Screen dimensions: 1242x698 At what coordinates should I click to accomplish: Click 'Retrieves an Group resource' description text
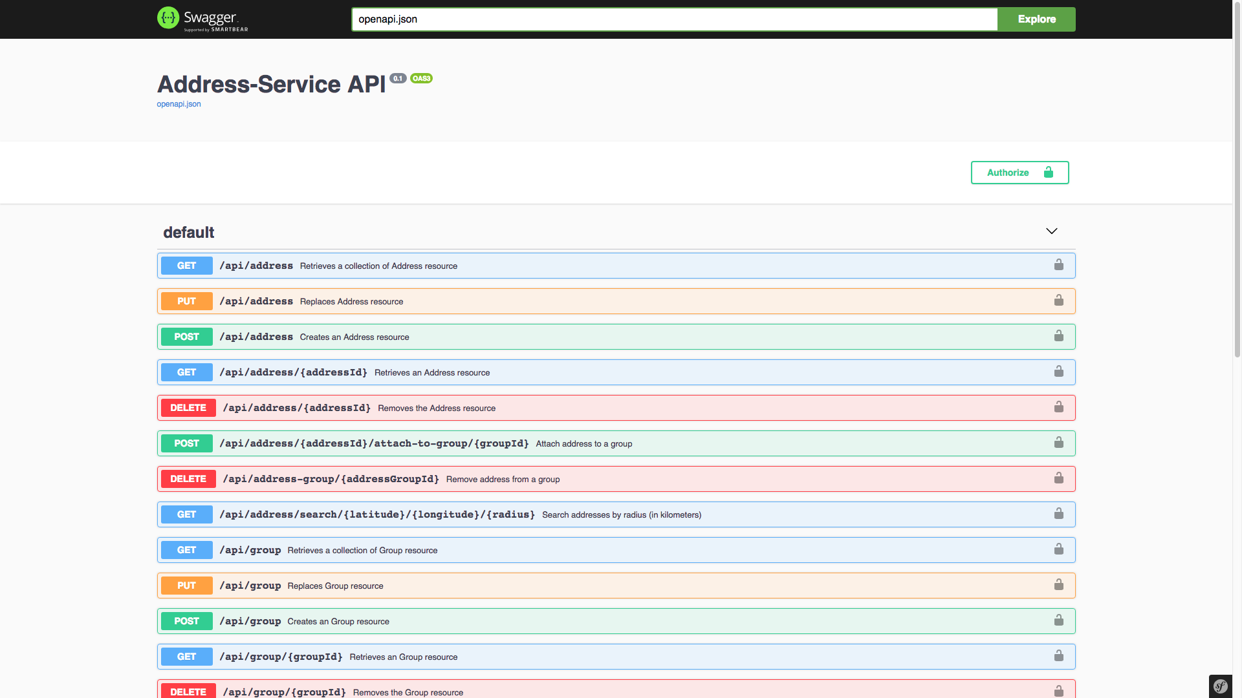404,657
